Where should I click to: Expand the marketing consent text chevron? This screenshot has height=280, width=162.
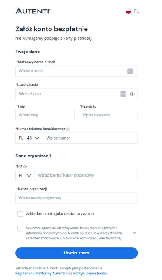(134, 233)
